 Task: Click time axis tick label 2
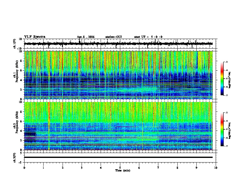point(63,168)
